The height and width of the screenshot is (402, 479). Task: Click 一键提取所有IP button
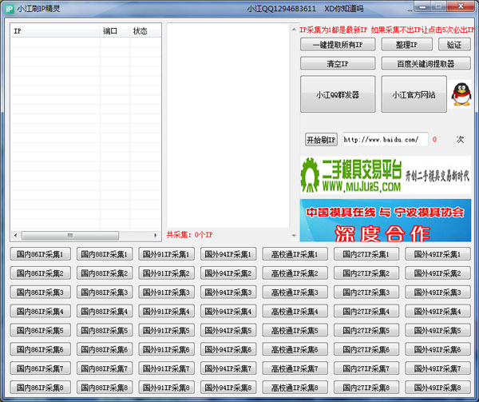[x=337, y=45]
